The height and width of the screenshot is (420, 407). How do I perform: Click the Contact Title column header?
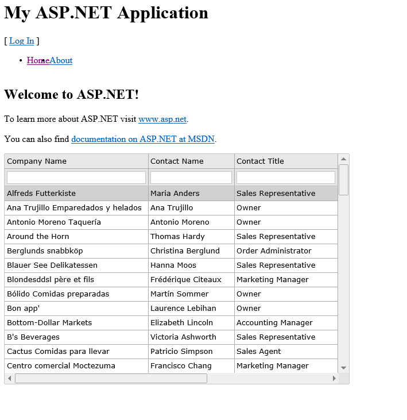click(286, 161)
